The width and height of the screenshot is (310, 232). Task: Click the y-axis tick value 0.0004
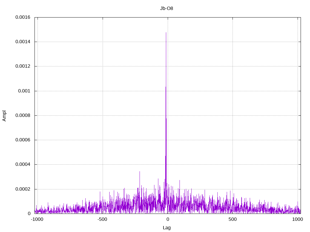pyautogui.click(x=23, y=164)
